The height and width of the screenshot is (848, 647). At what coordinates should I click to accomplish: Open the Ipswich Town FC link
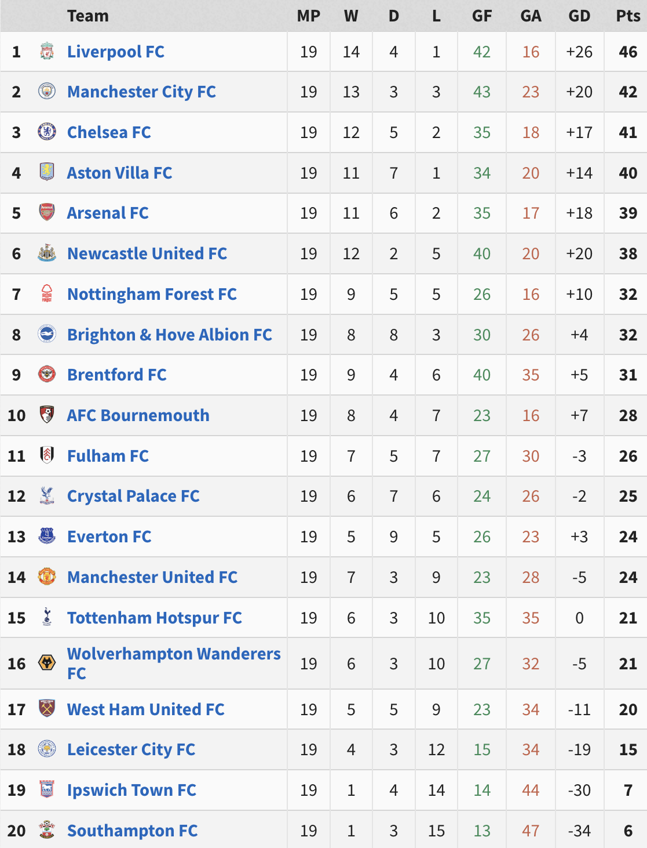131,790
